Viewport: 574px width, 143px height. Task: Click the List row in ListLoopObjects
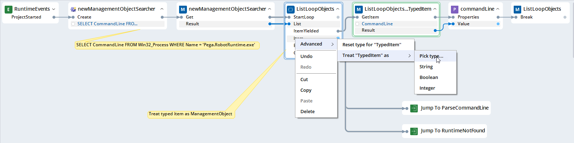click(x=314, y=24)
